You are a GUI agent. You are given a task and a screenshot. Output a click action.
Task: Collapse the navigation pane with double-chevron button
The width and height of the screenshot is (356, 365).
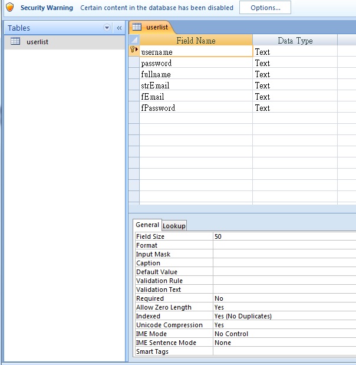tap(118, 28)
